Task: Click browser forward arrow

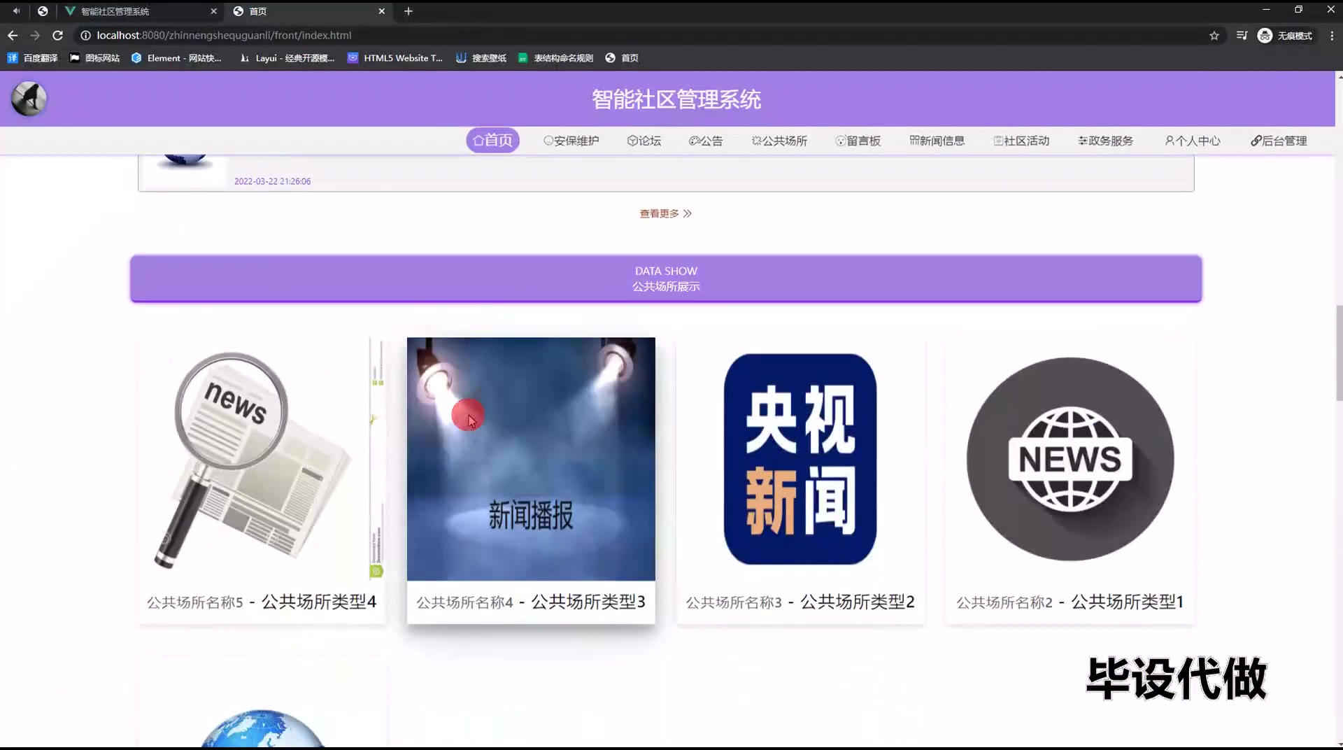Action: coord(35,35)
